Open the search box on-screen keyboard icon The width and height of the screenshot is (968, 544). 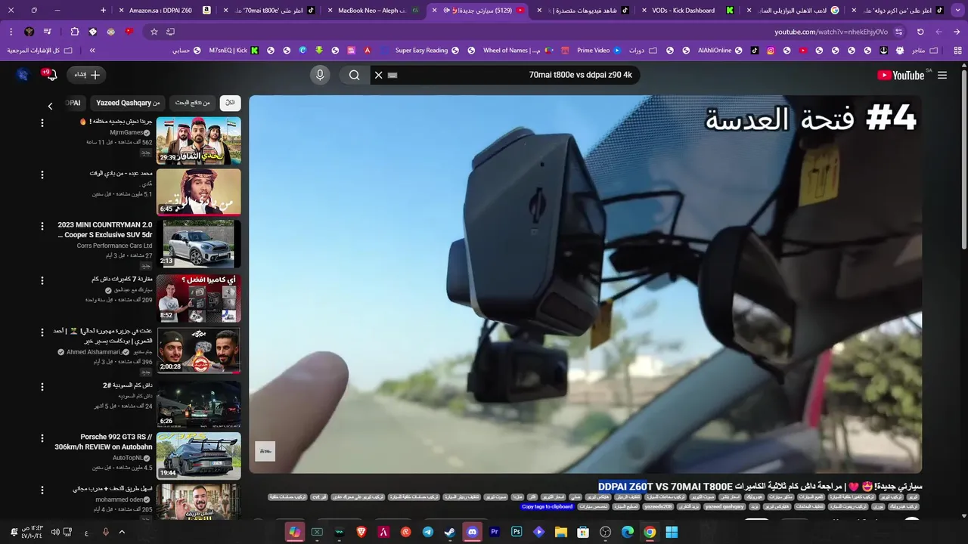[392, 75]
